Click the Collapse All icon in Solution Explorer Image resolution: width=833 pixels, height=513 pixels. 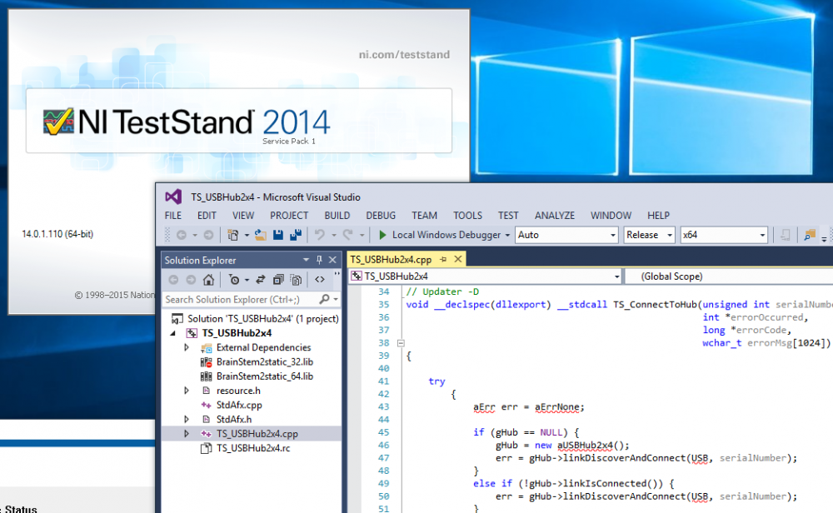click(278, 280)
